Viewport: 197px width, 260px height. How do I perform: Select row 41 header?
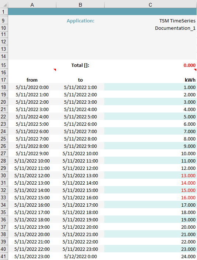point(4,256)
